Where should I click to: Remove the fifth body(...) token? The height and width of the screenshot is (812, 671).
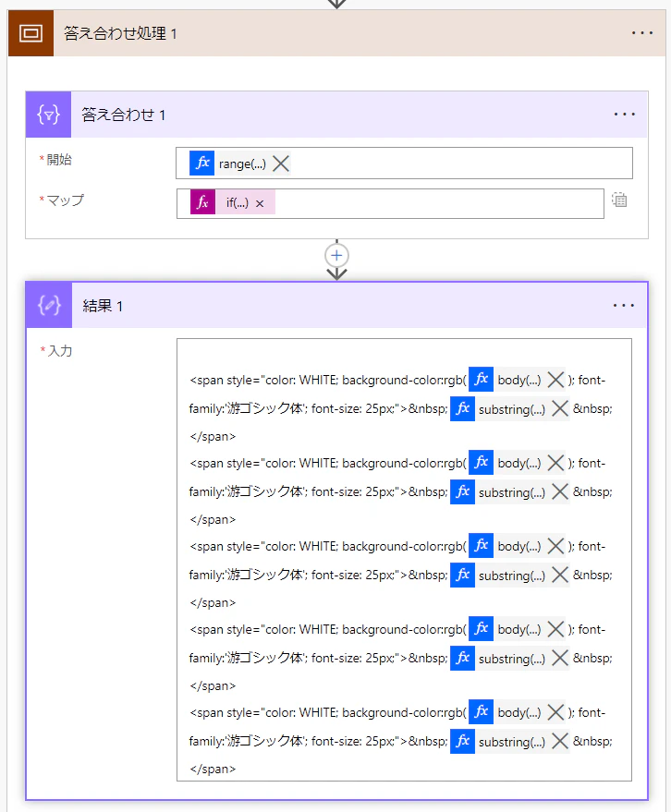pyautogui.click(x=555, y=712)
